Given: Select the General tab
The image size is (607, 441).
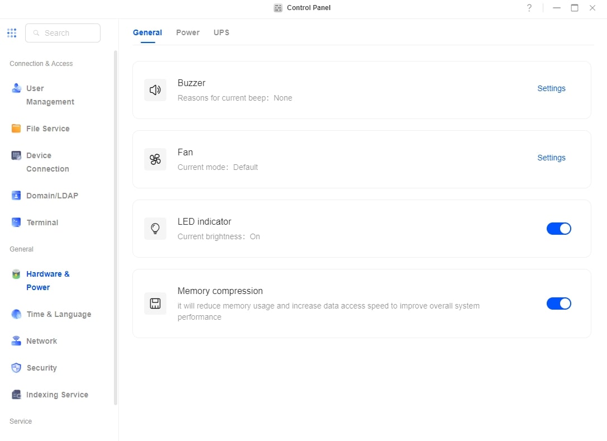Looking at the screenshot, I should [147, 32].
